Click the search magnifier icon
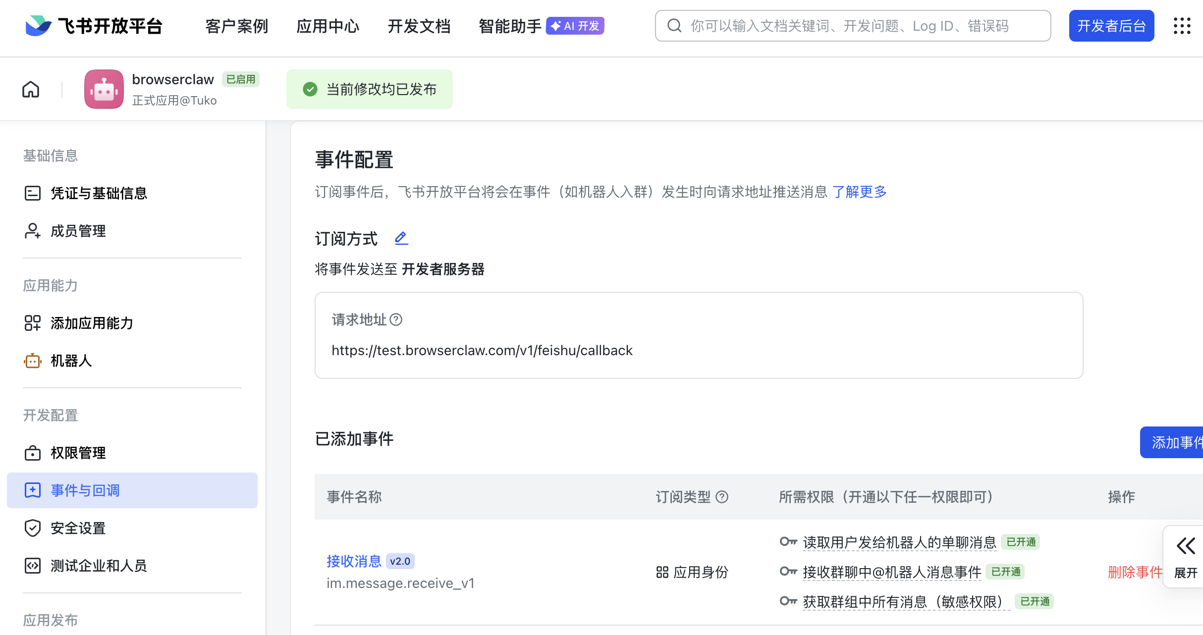The height and width of the screenshot is (635, 1203). (674, 26)
